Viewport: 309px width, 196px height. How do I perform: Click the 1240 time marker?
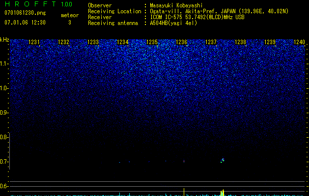[299, 42]
